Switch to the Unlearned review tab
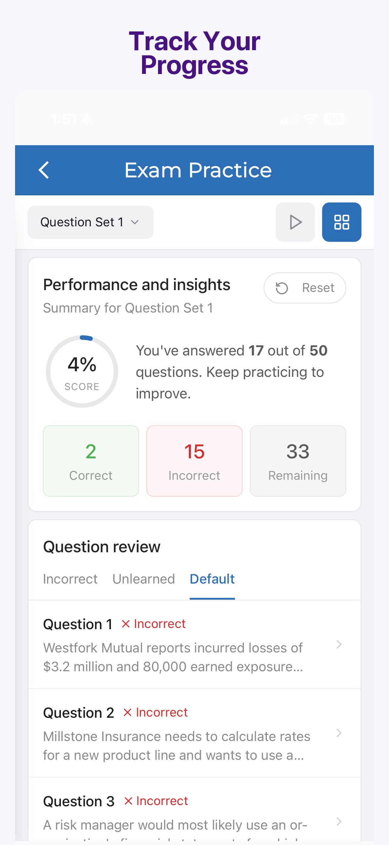The width and height of the screenshot is (389, 845). tap(144, 579)
